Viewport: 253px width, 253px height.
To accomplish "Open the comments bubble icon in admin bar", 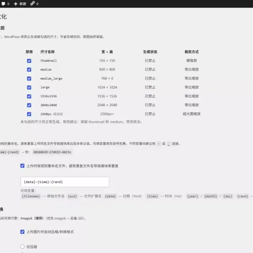I will tap(3, 4).
